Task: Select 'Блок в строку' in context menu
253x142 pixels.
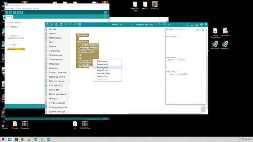Action: (x=108, y=67)
